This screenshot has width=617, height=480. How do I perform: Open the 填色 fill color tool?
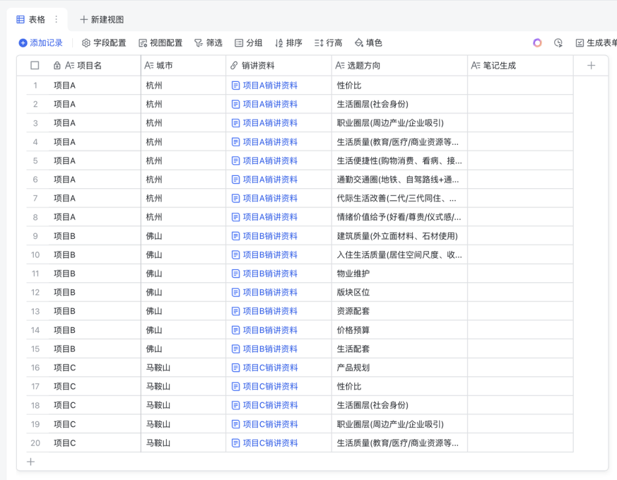coord(368,43)
